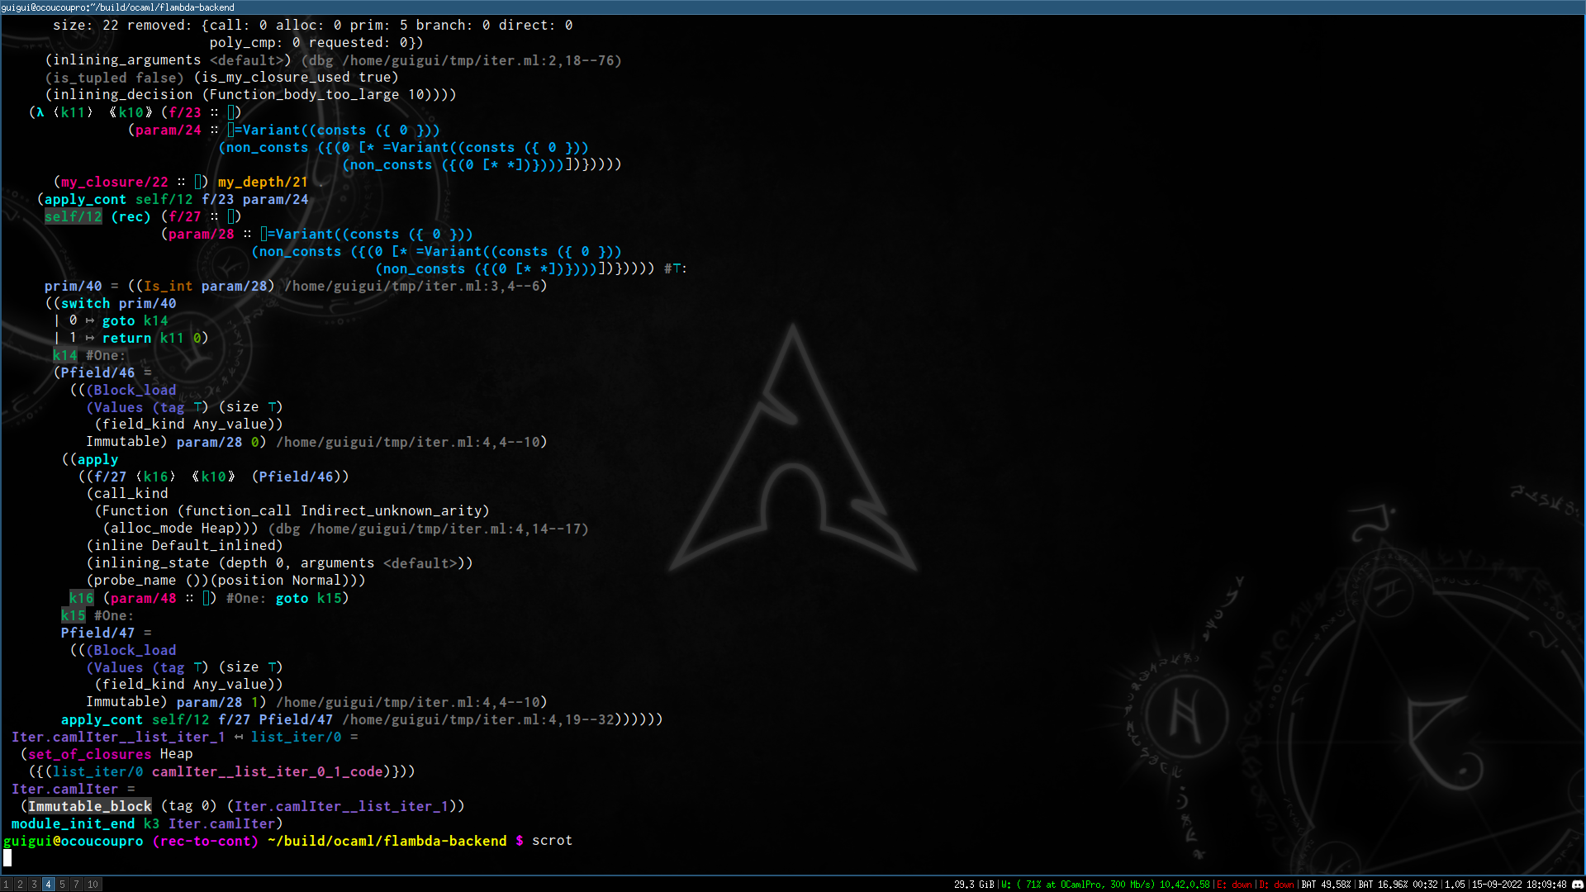The width and height of the screenshot is (1586, 892).
Task: Click the terminal window title text
Action: (x=117, y=7)
